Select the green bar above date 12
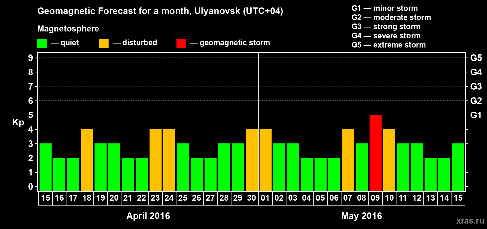 pyautogui.click(x=417, y=167)
